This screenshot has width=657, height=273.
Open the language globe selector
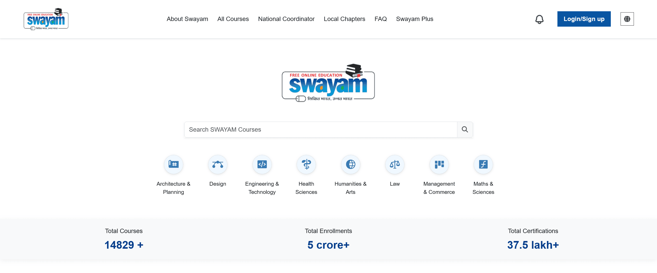coord(627,19)
